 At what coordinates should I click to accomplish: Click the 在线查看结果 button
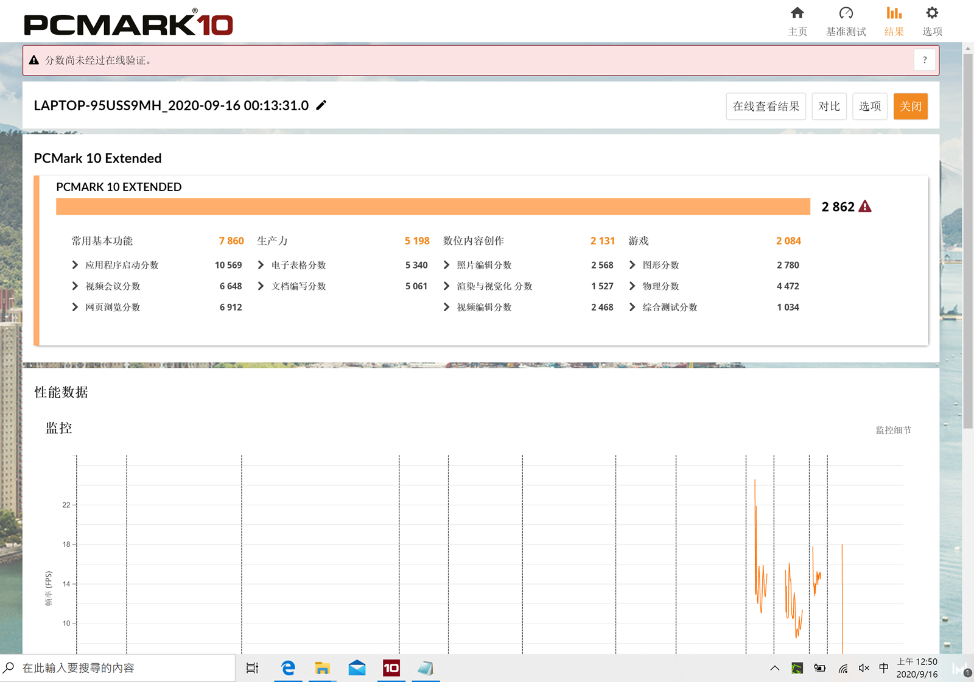click(766, 107)
